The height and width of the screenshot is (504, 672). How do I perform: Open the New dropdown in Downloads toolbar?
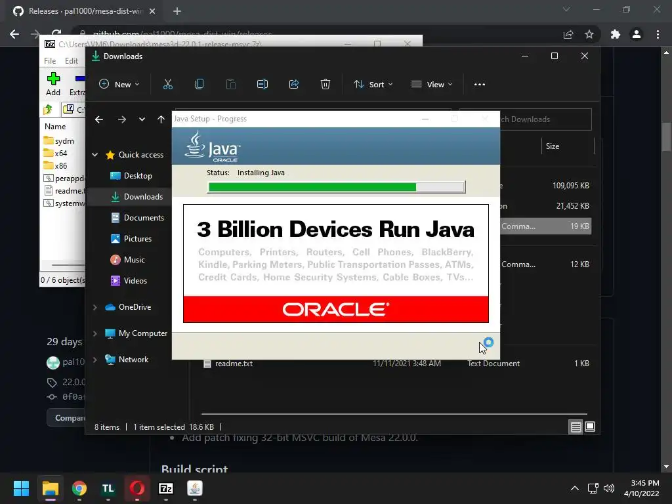pyautogui.click(x=119, y=85)
